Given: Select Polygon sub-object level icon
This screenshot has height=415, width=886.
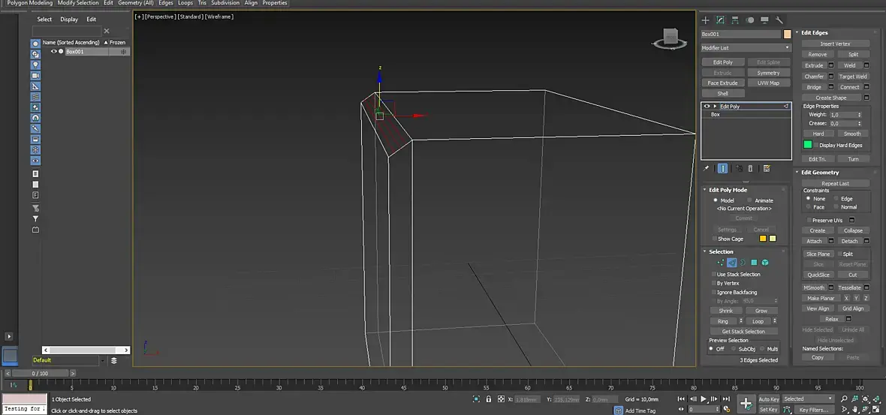Looking at the screenshot, I should point(754,263).
